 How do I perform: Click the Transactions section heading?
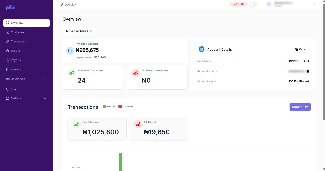[x=83, y=107]
